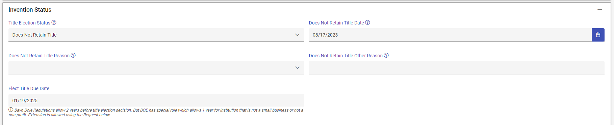Click the Does Not Retain Title Other Reason label
This screenshot has width=614, height=125.
(x=346, y=56)
